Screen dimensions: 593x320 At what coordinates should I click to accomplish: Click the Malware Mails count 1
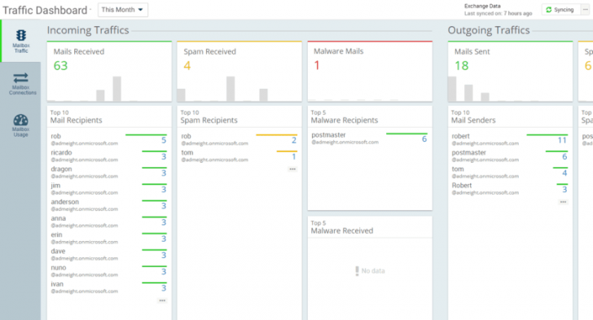pyautogui.click(x=317, y=65)
